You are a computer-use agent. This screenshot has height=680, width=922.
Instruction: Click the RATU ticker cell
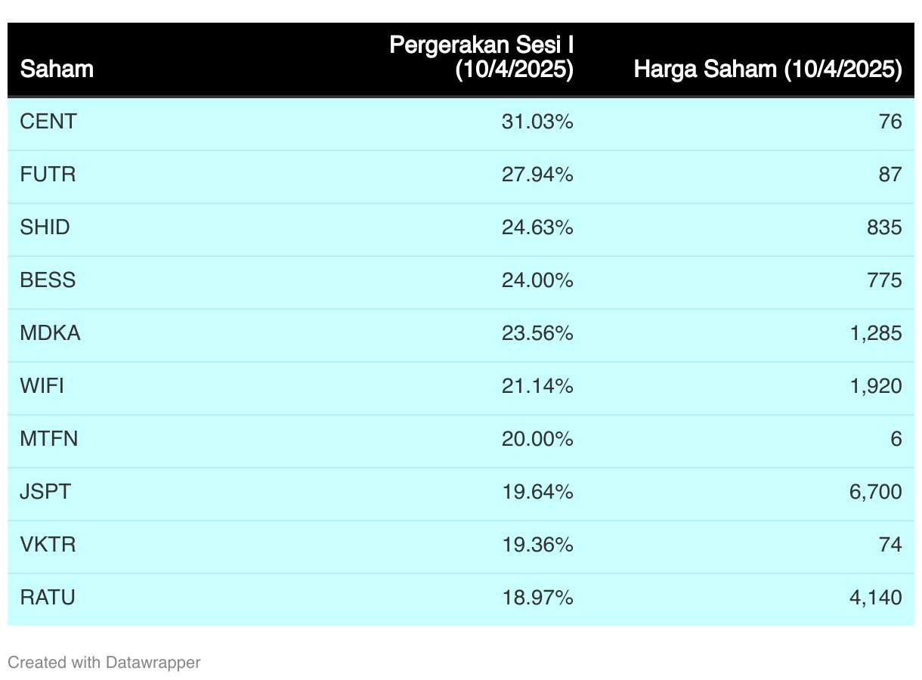pos(48,598)
